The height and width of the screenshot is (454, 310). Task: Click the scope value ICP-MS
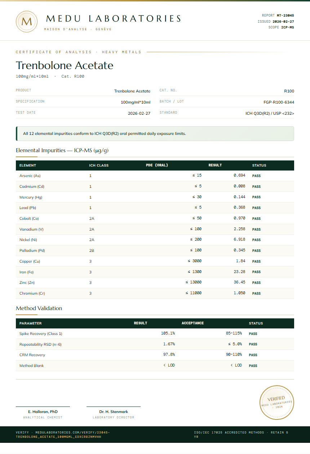tap(287, 27)
